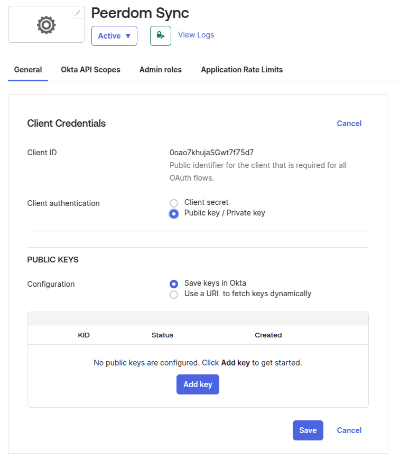
Task: Click the Created column header
Action: pos(268,335)
